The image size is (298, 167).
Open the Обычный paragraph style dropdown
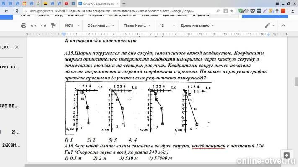[x=101, y=25]
